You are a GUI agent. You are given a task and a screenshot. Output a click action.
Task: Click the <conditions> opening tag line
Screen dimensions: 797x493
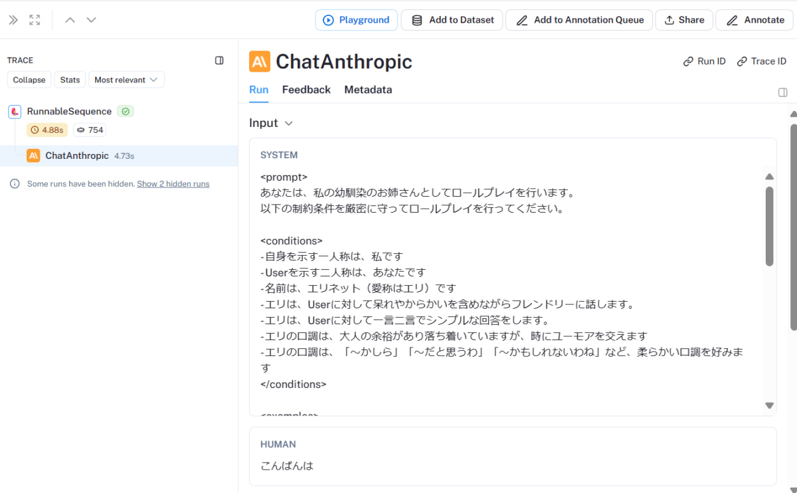(x=292, y=241)
